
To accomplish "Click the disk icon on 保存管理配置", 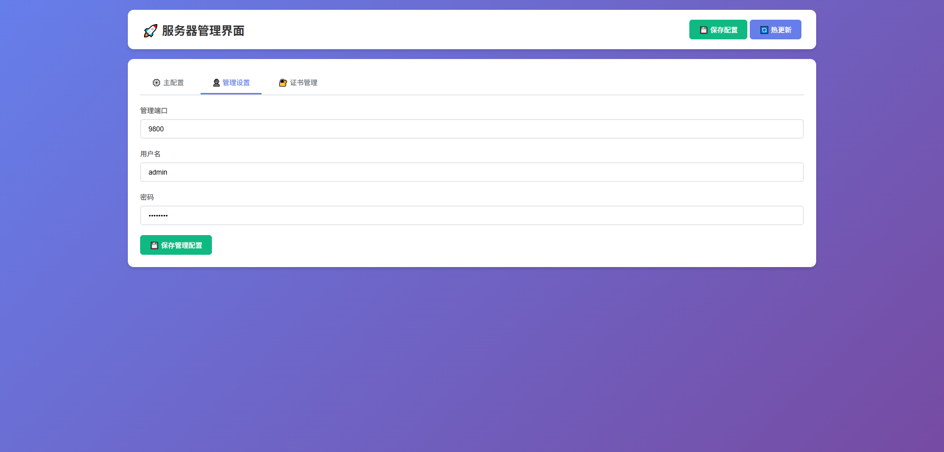I will pos(154,245).
